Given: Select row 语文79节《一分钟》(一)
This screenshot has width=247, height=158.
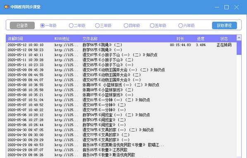Looking at the screenshot, I should click(121, 110).
